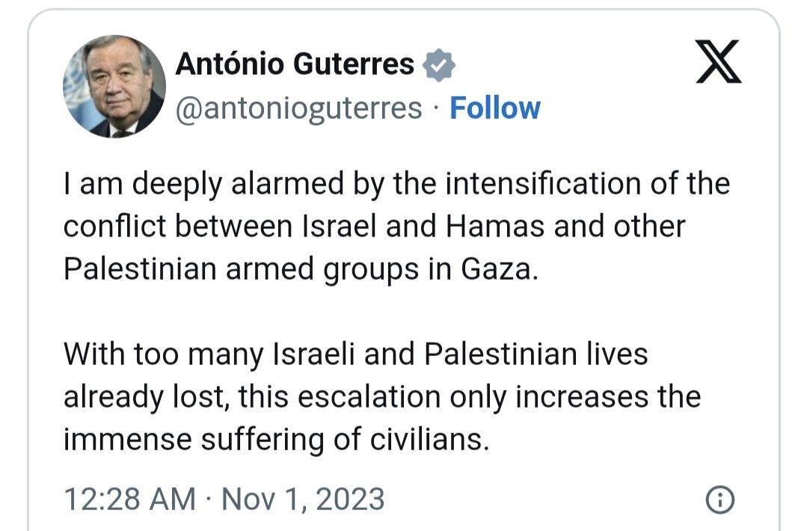807x531 pixels.
Task: Open the 12:28 AM timestamp link
Action: [x=129, y=499]
